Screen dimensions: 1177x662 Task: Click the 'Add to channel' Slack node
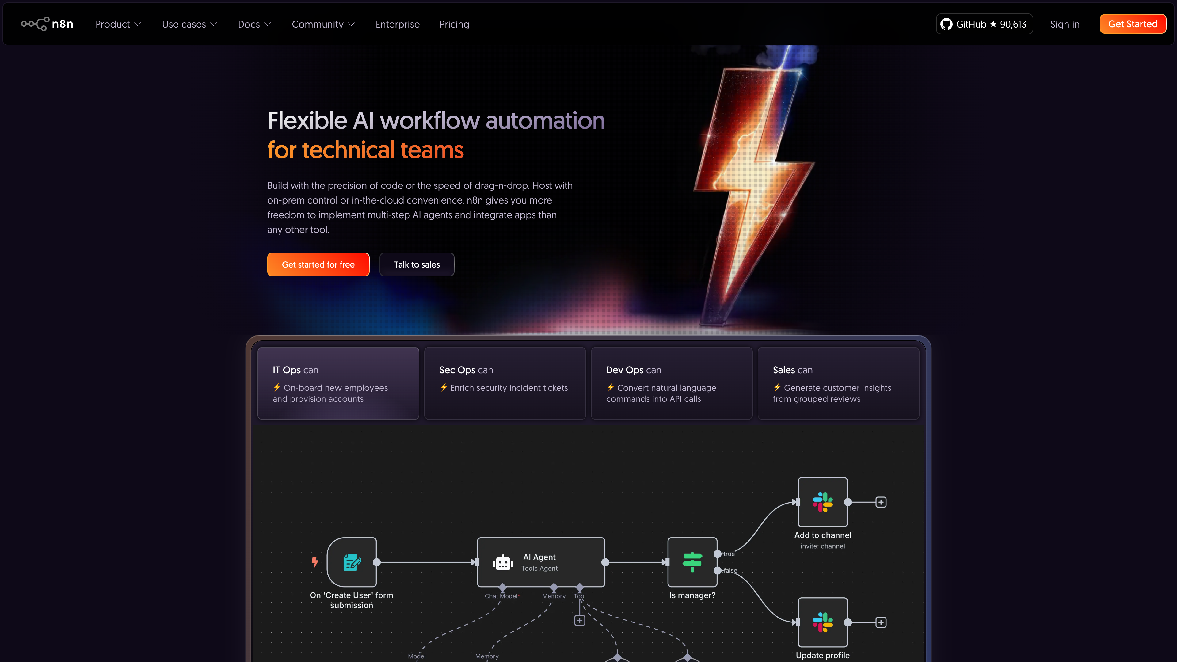822,502
